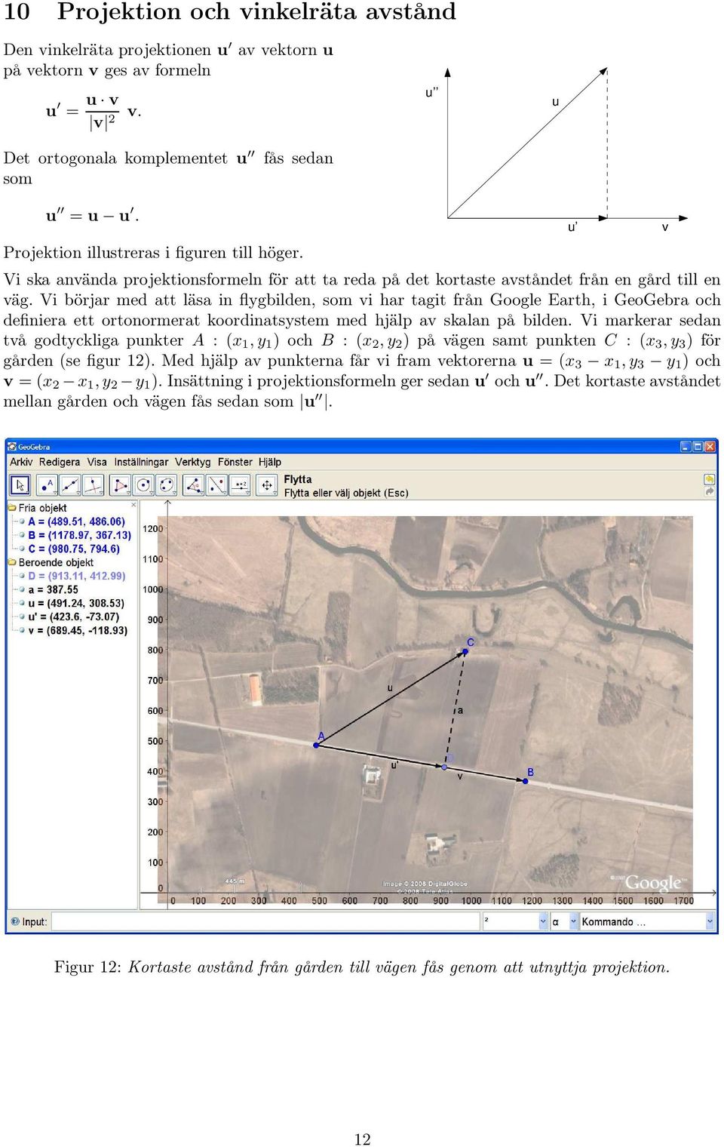
Task: Toggle visibility bullet for point A
Action: click(23, 521)
